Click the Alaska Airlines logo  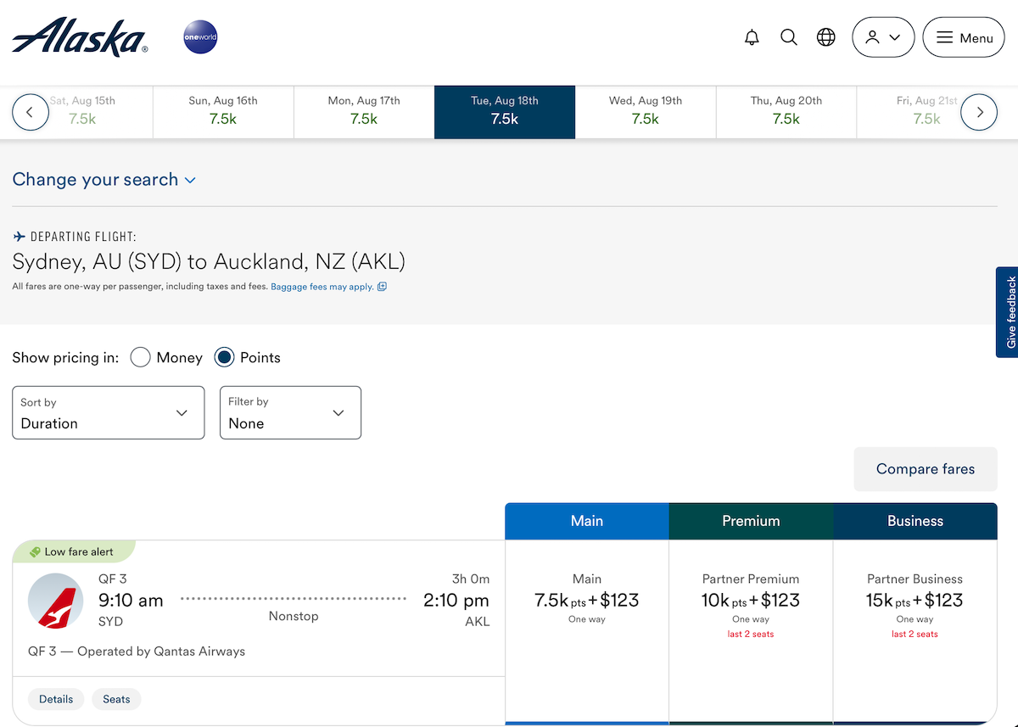pos(79,36)
